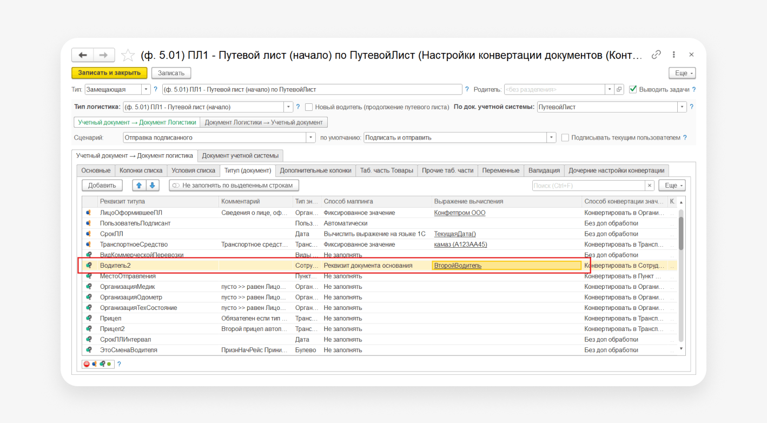
Task: Select the row icon for ЛицоОформившееПЛ
Action: coord(89,213)
